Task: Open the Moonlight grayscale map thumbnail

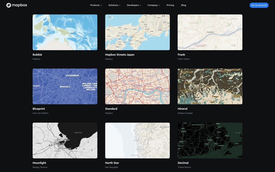Action: [x=65, y=140]
